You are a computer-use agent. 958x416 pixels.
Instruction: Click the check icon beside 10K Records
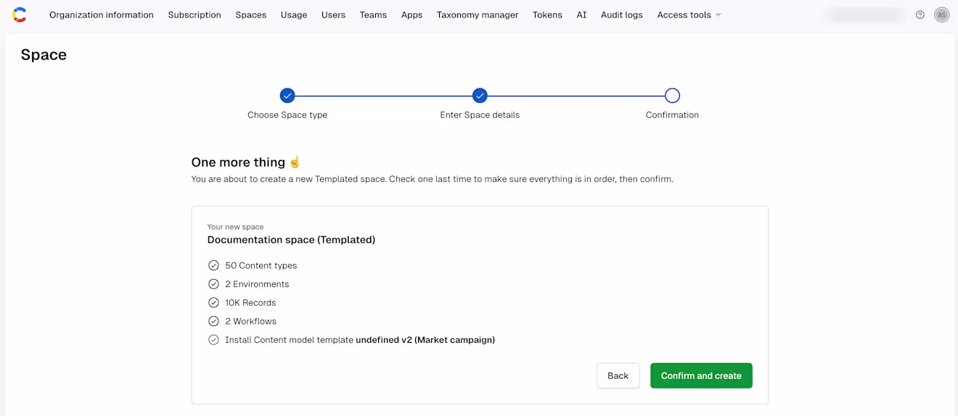click(x=213, y=302)
